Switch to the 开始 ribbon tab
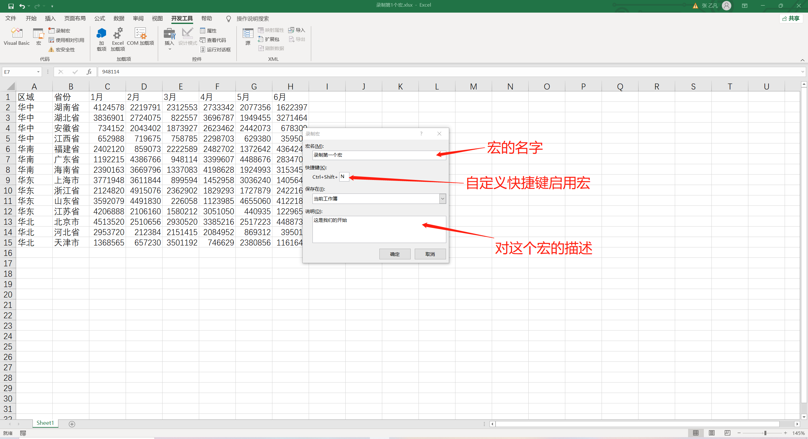The width and height of the screenshot is (808, 439). point(31,18)
